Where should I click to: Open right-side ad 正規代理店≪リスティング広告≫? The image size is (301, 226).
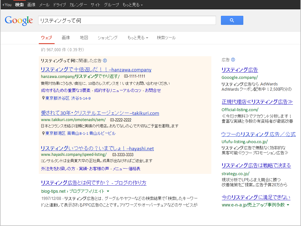coord(257,102)
